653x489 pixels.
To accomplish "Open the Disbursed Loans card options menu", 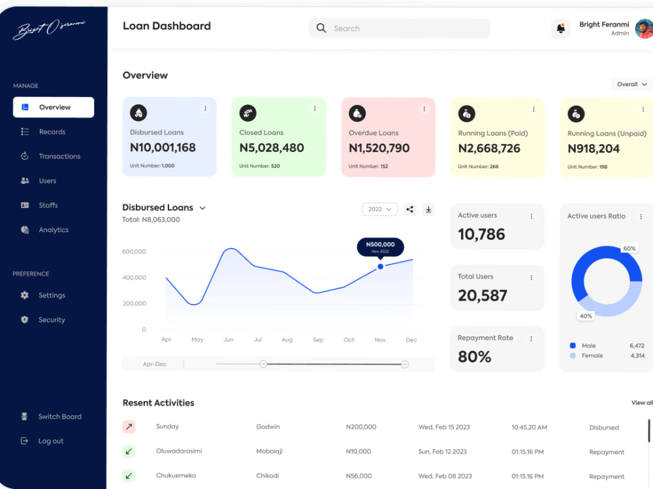I will click(205, 108).
